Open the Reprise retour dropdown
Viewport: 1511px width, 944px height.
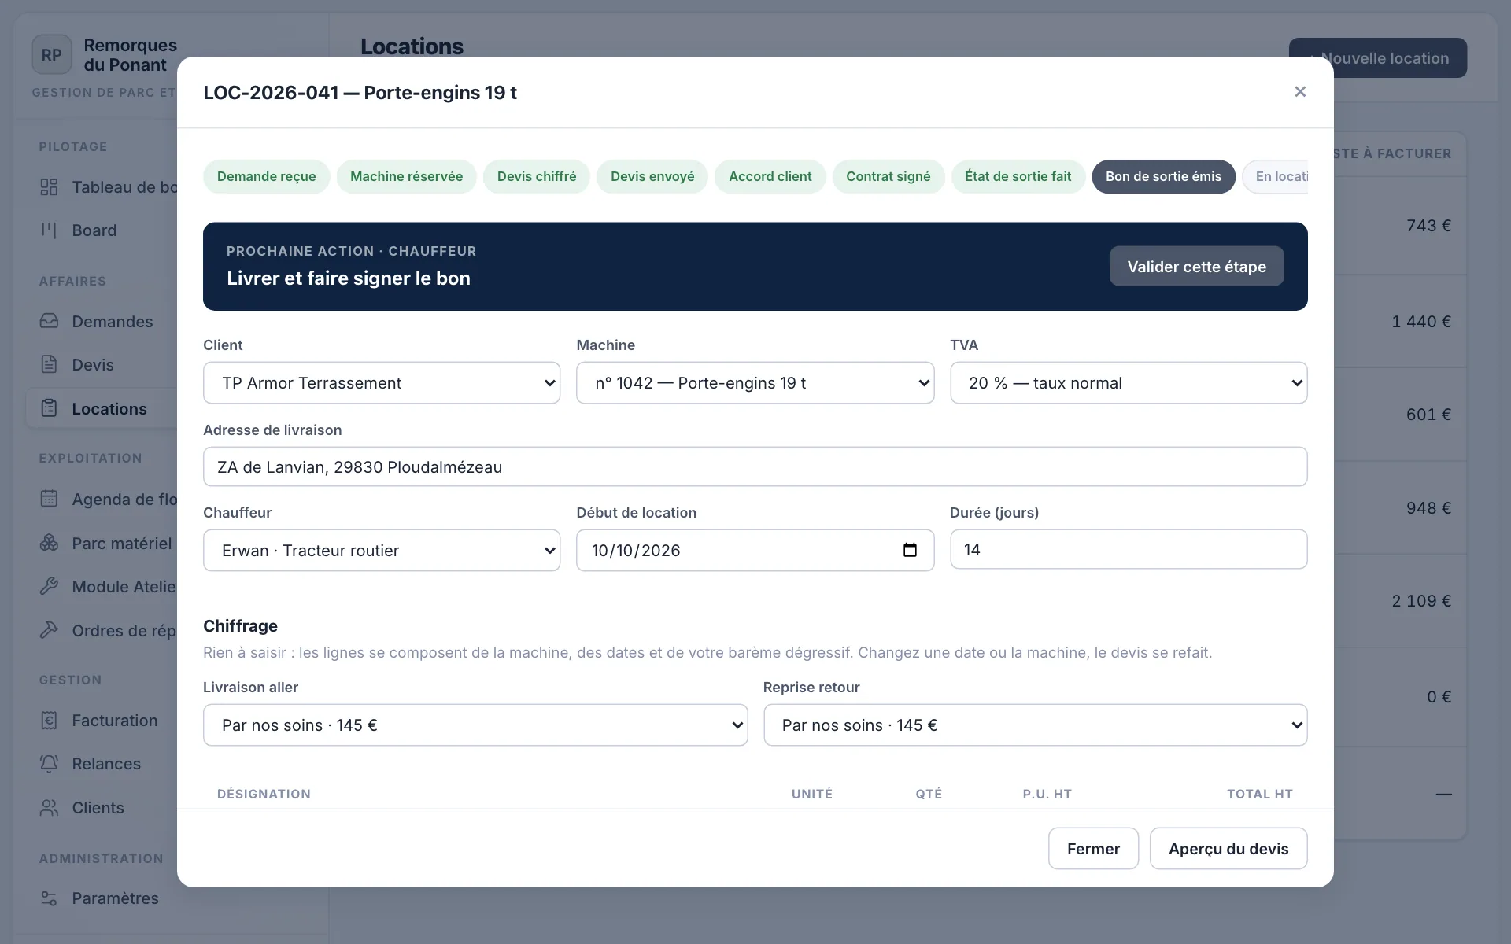coord(1035,725)
